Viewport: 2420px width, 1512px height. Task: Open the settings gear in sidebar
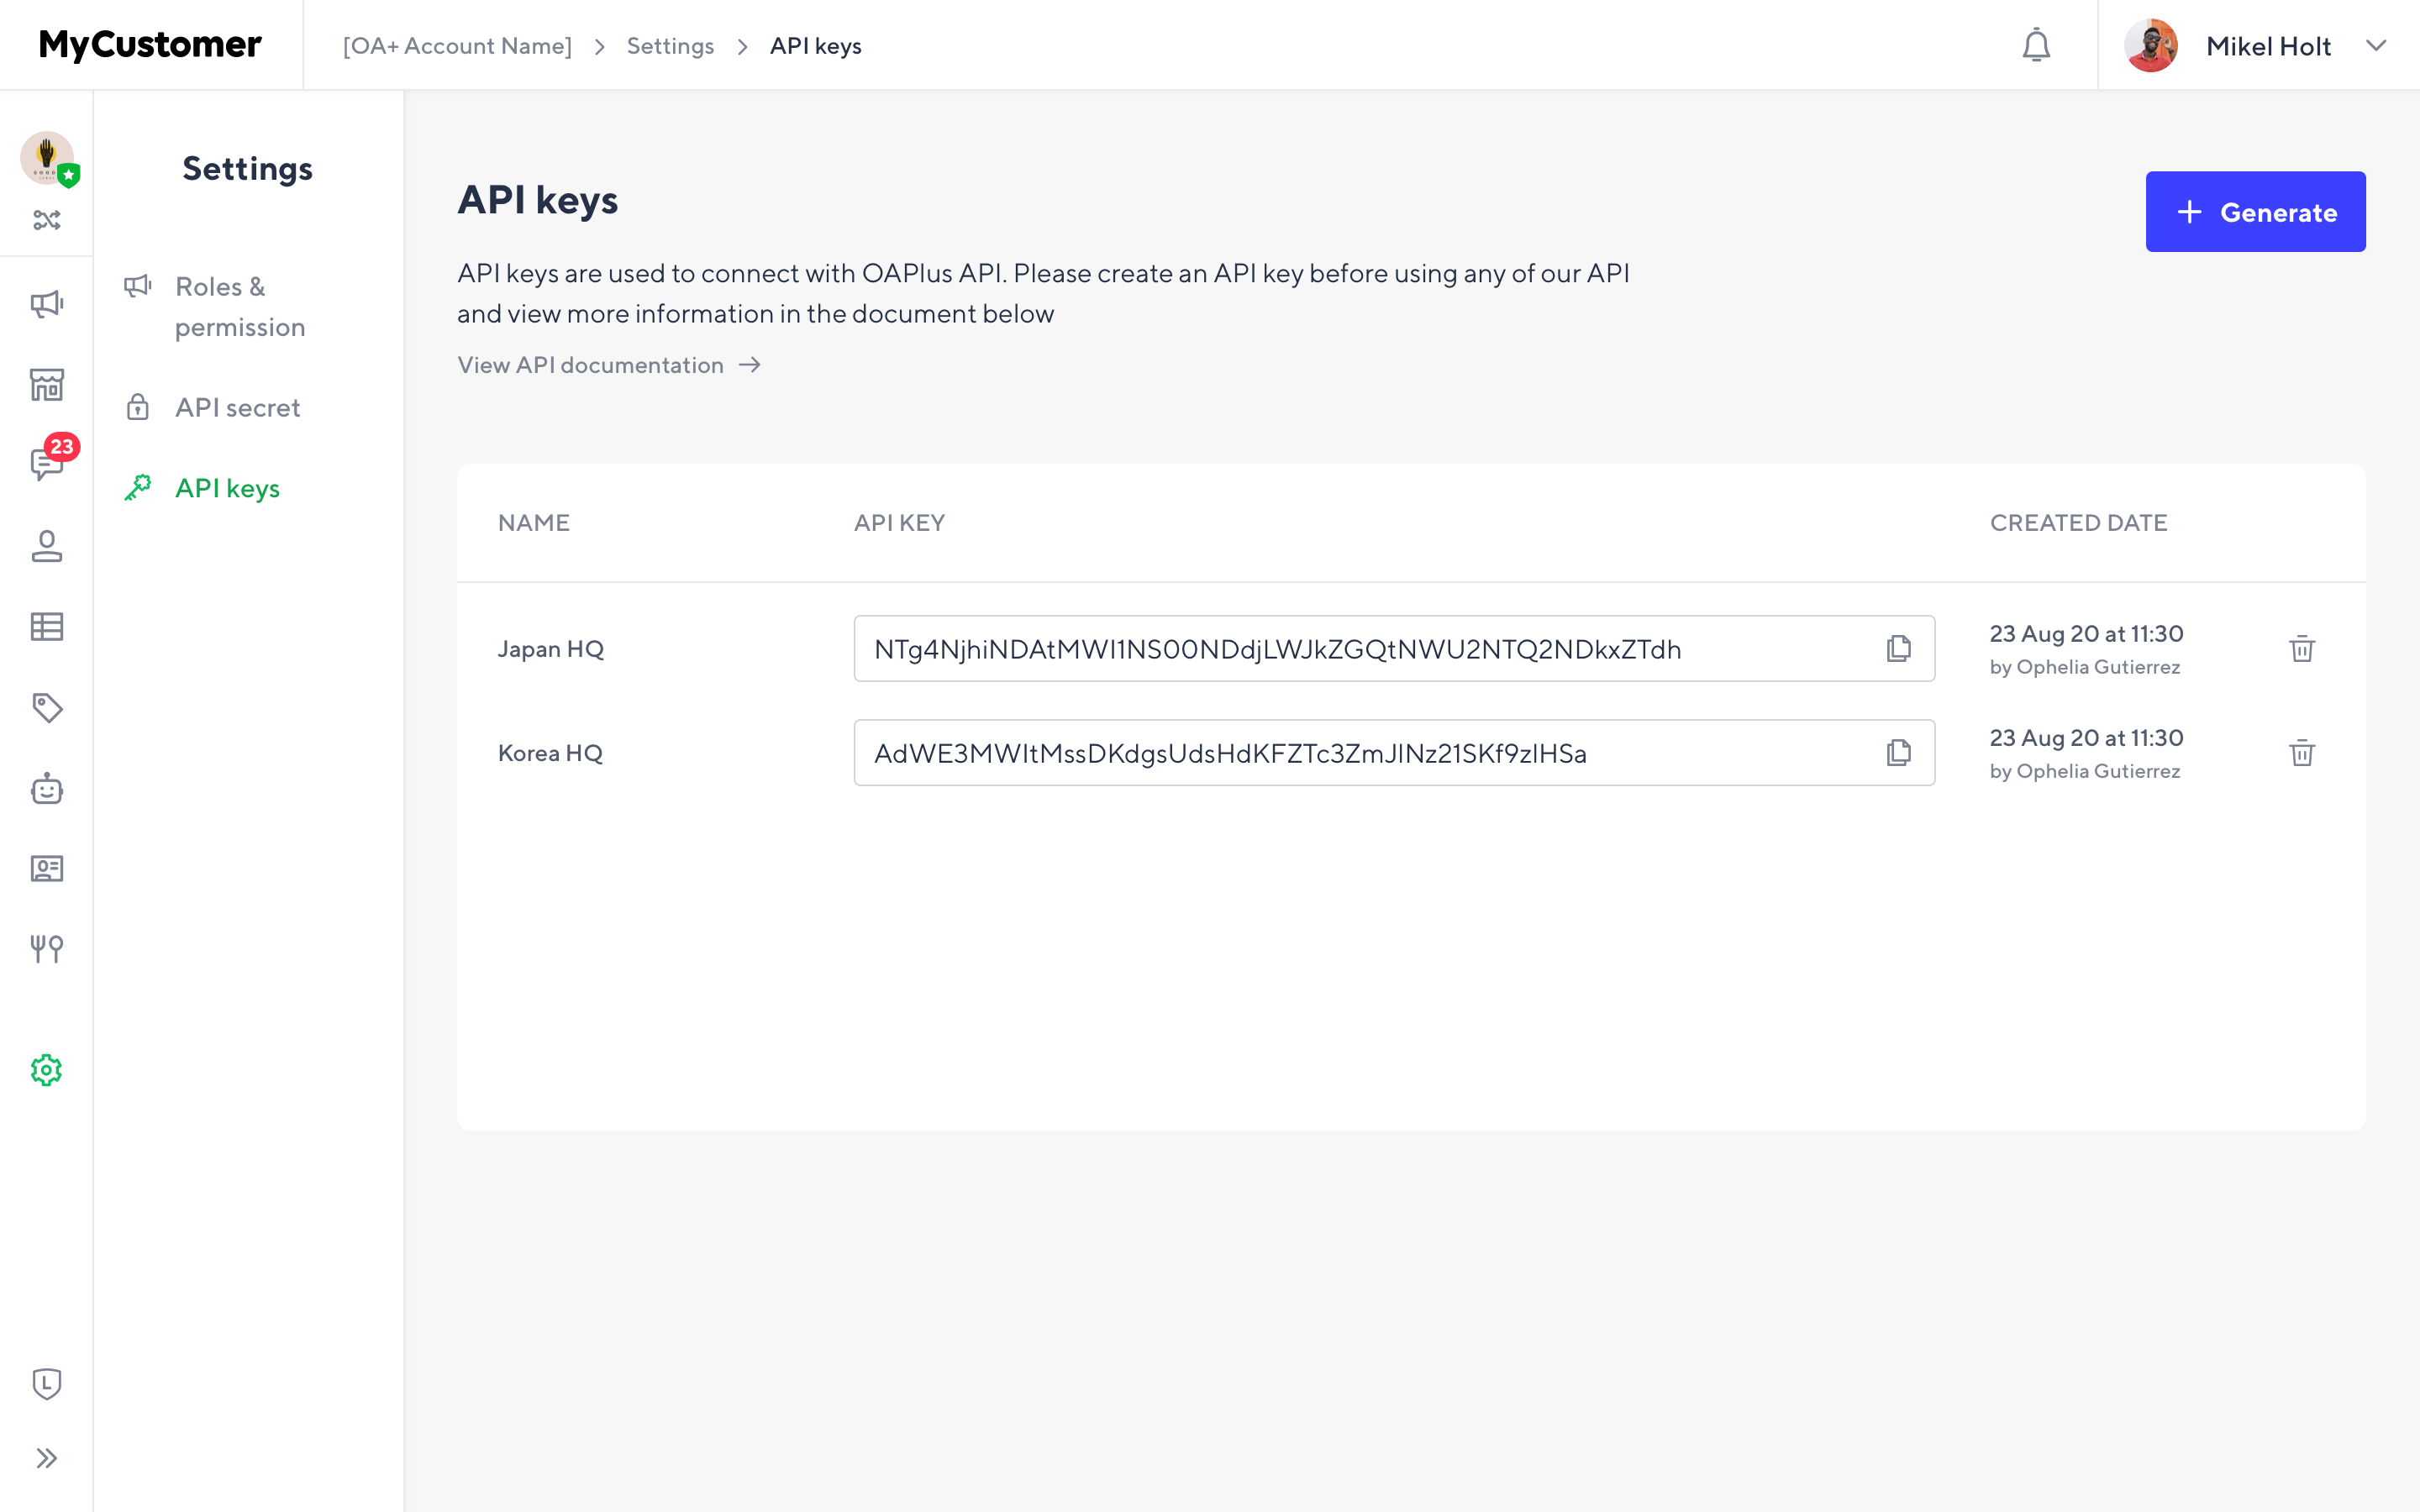coord(46,1069)
